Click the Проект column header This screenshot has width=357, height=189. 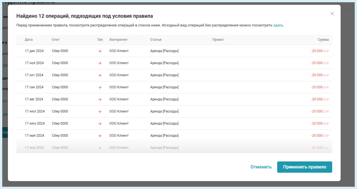point(218,40)
